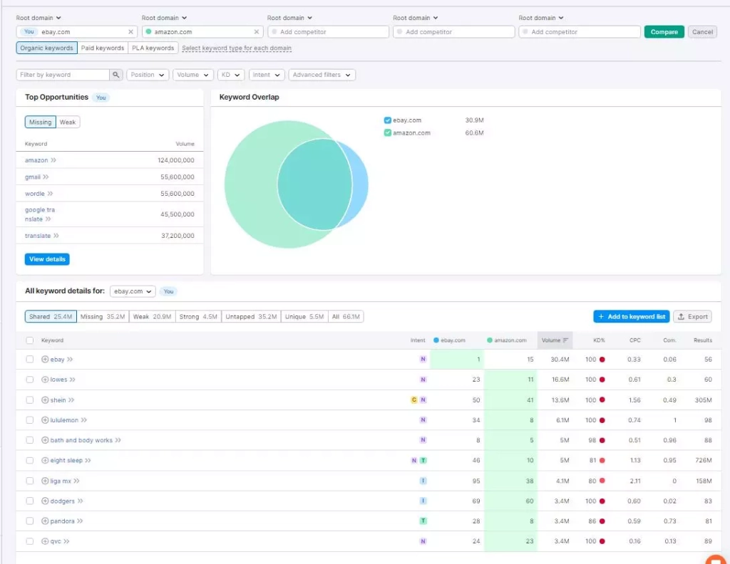The width and height of the screenshot is (730, 564).
Task: Switch to PLA keywords tab
Action: click(153, 48)
